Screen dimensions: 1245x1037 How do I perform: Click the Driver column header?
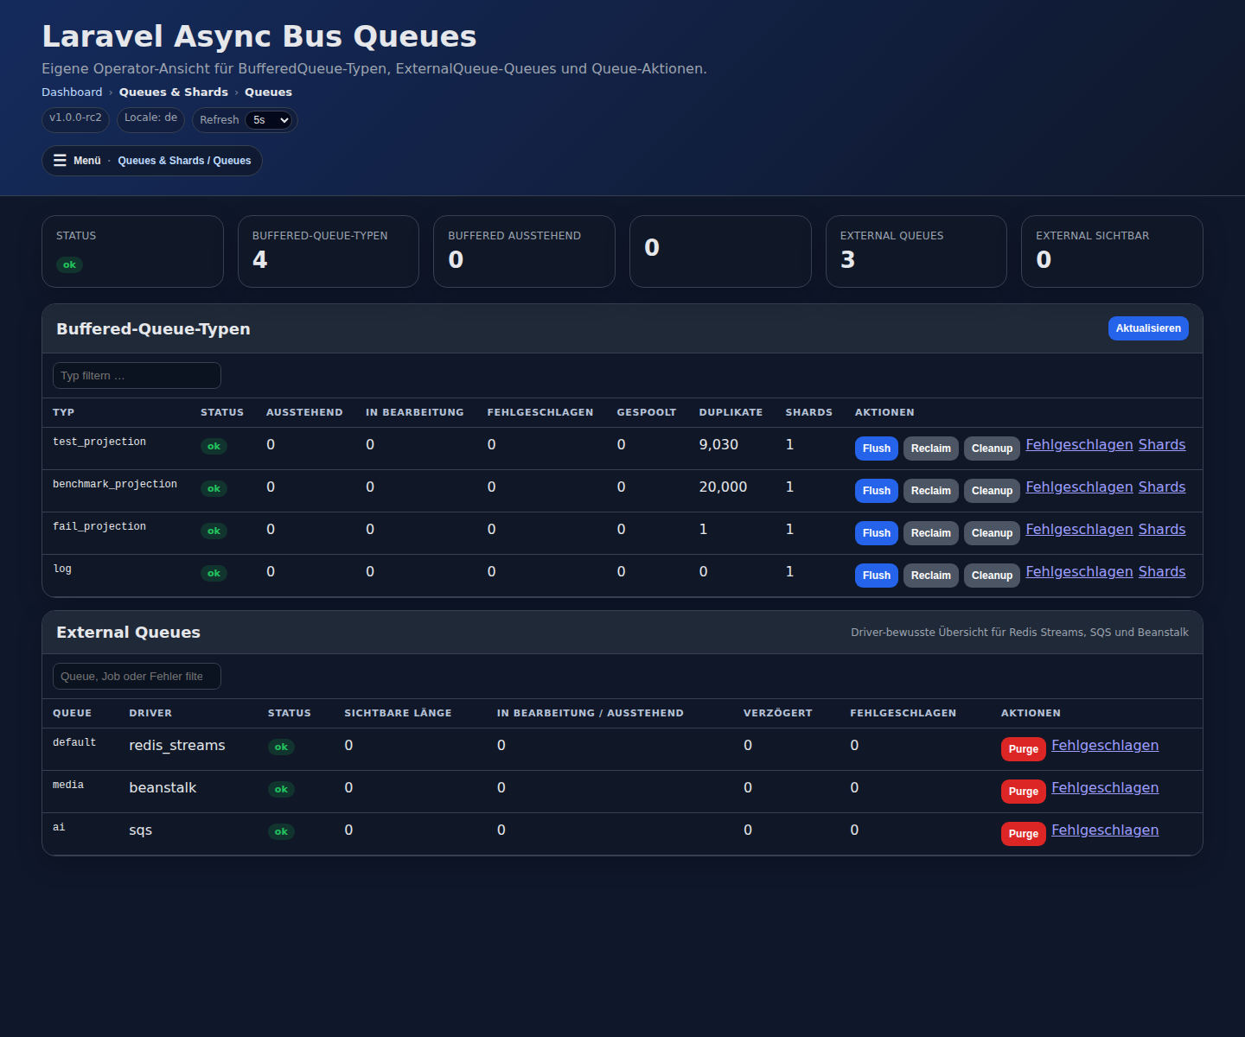[150, 714]
